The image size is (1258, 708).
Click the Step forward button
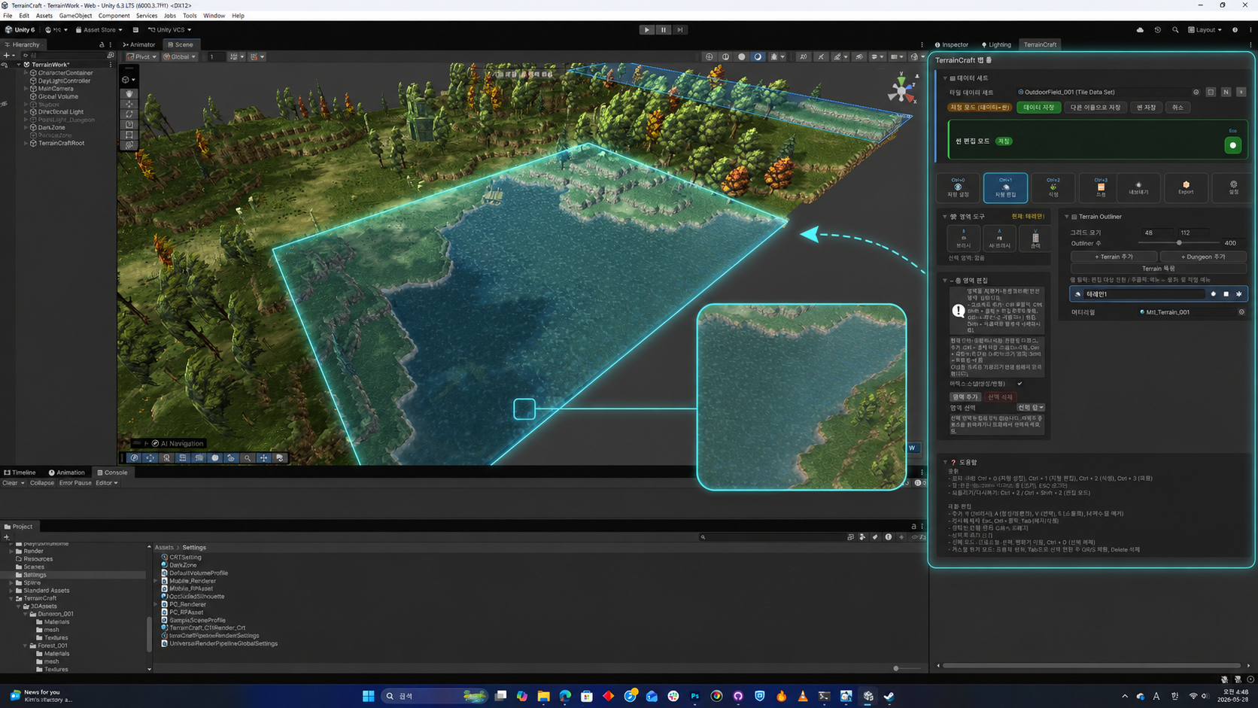click(679, 30)
